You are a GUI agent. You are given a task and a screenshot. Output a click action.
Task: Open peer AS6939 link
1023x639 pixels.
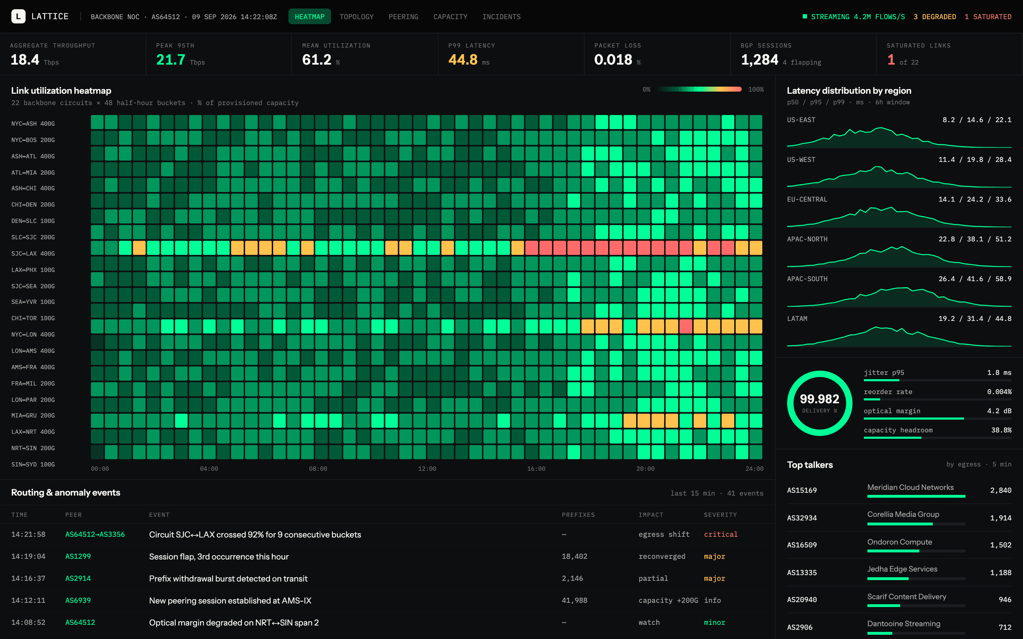coord(78,600)
